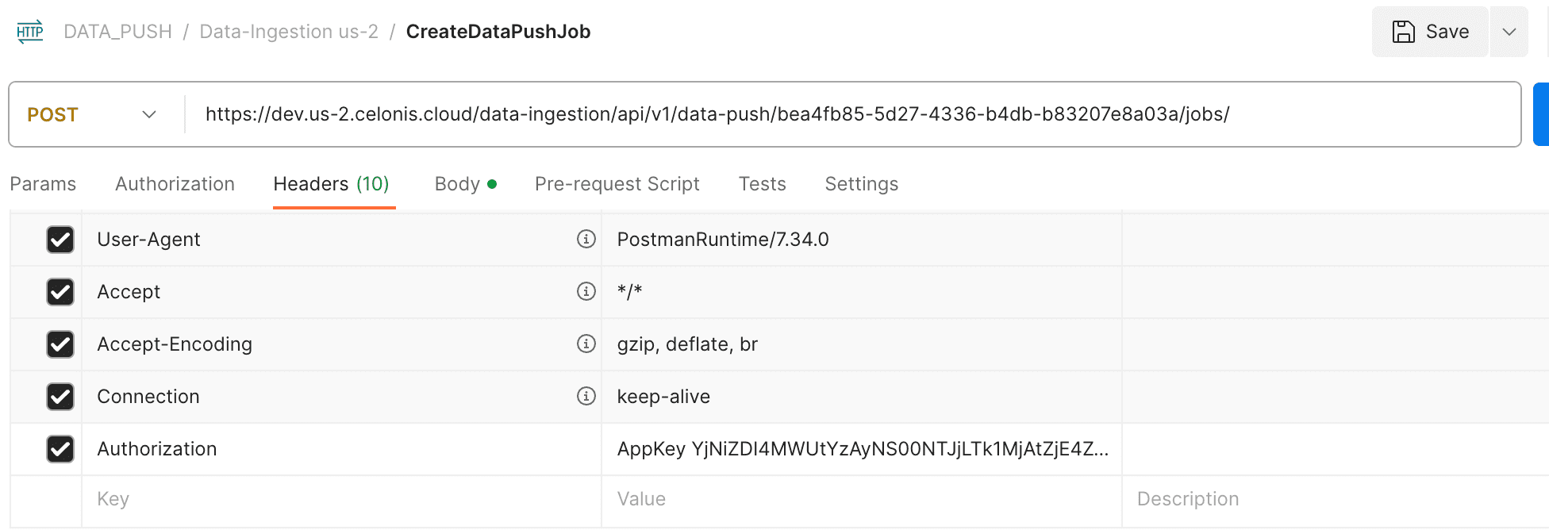The height and width of the screenshot is (530, 1549).
Task: Click the info icon beside Connection header
Action: 586,396
